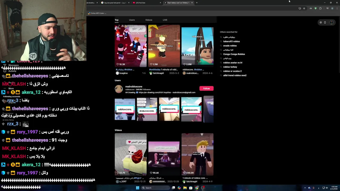340x191 pixels.
Task: Select 'roblox avatar vs irl' suggested search
Action: 233,63
